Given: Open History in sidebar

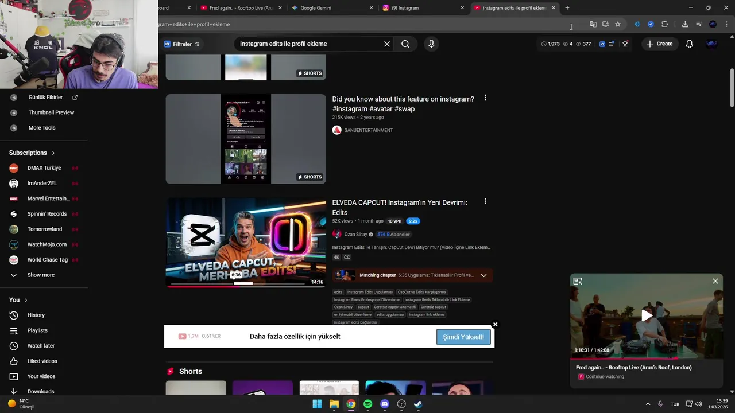Looking at the screenshot, I should (36, 315).
